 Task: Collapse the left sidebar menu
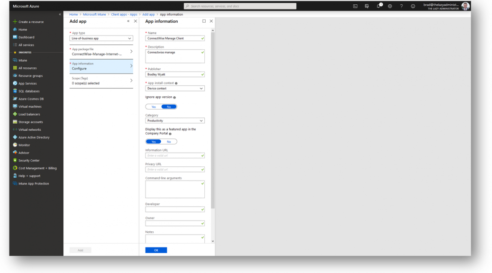tap(60, 14)
